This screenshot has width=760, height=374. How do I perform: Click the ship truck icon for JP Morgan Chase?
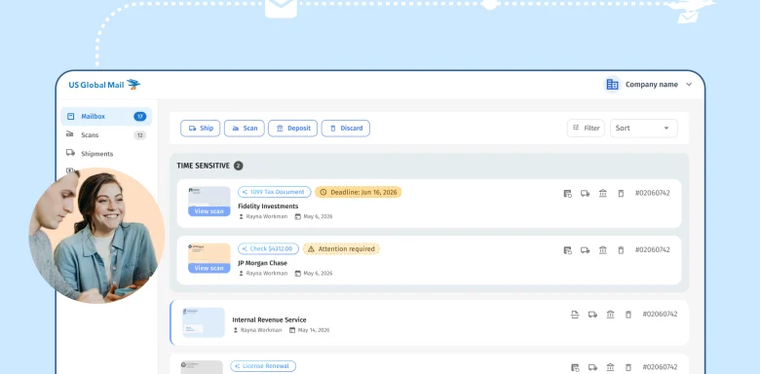point(585,250)
